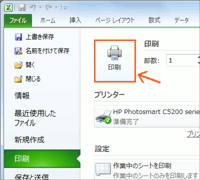Switch to the データ tab
This screenshot has height=180, width=200.
tap(181, 20)
